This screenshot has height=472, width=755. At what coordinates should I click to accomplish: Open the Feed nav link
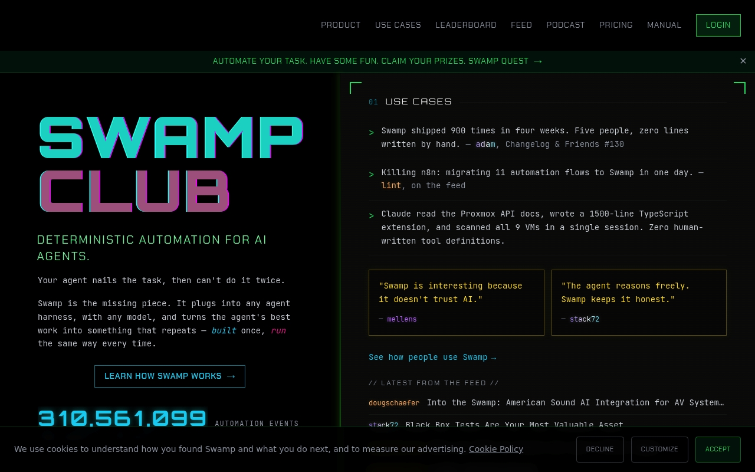[x=521, y=25]
